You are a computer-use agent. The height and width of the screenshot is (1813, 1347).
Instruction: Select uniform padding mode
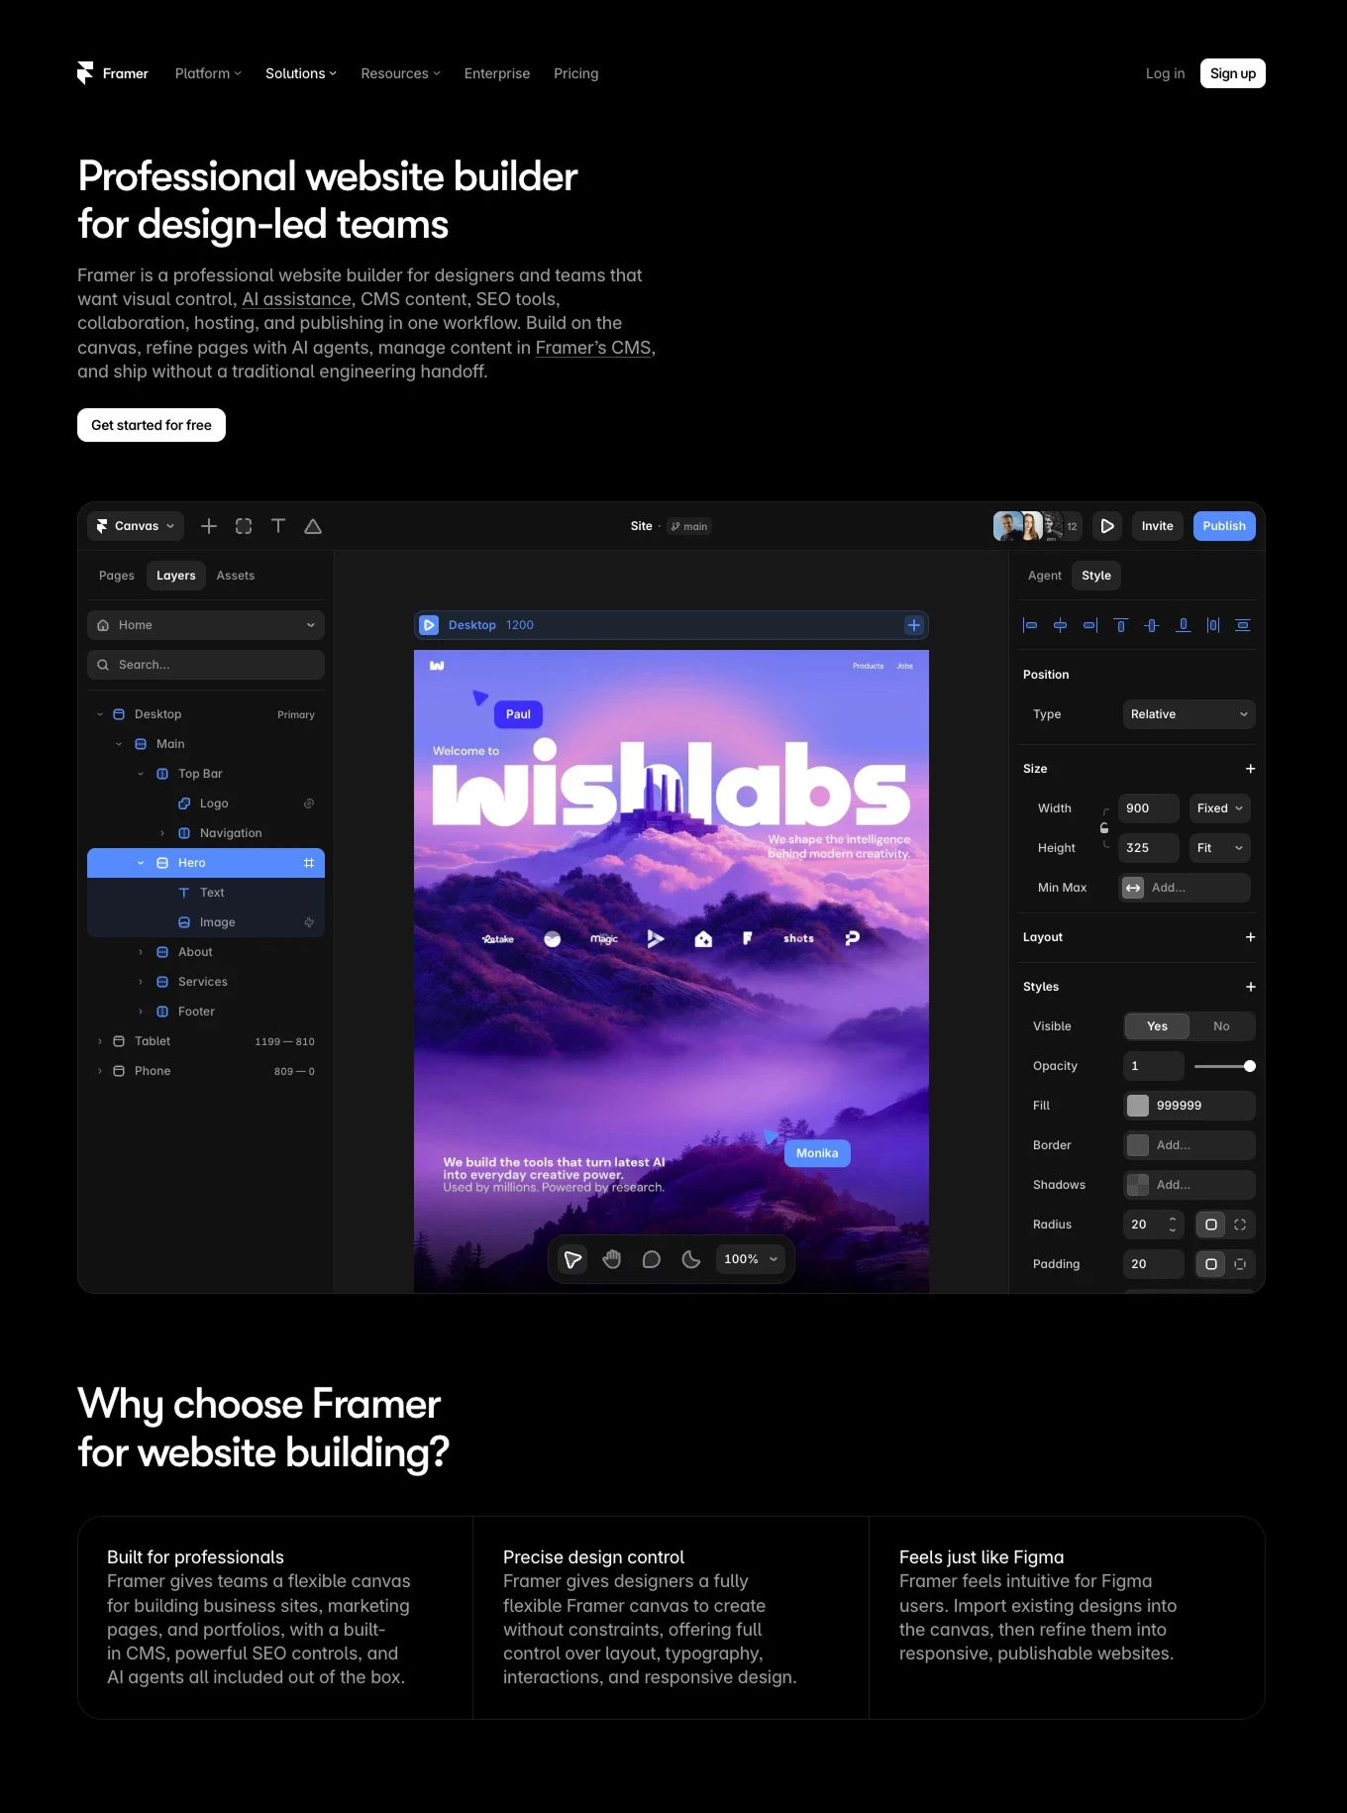click(x=1210, y=1264)
